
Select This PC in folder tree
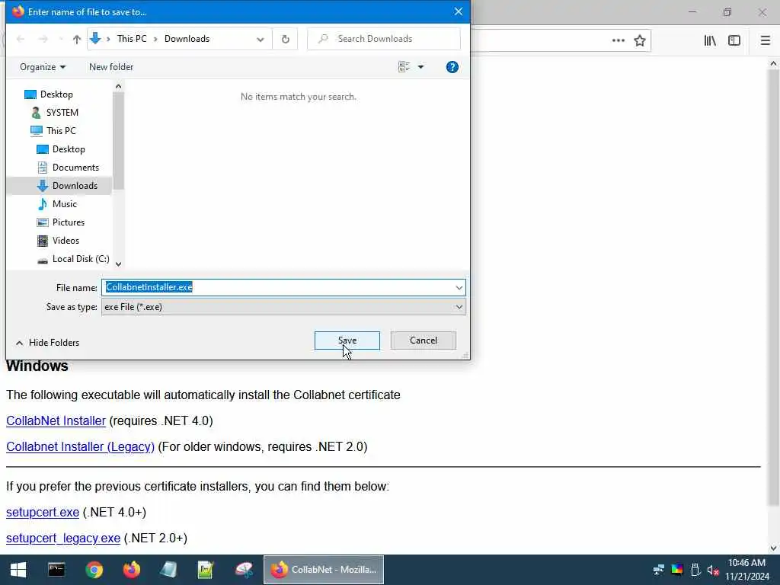coord(53,131)
